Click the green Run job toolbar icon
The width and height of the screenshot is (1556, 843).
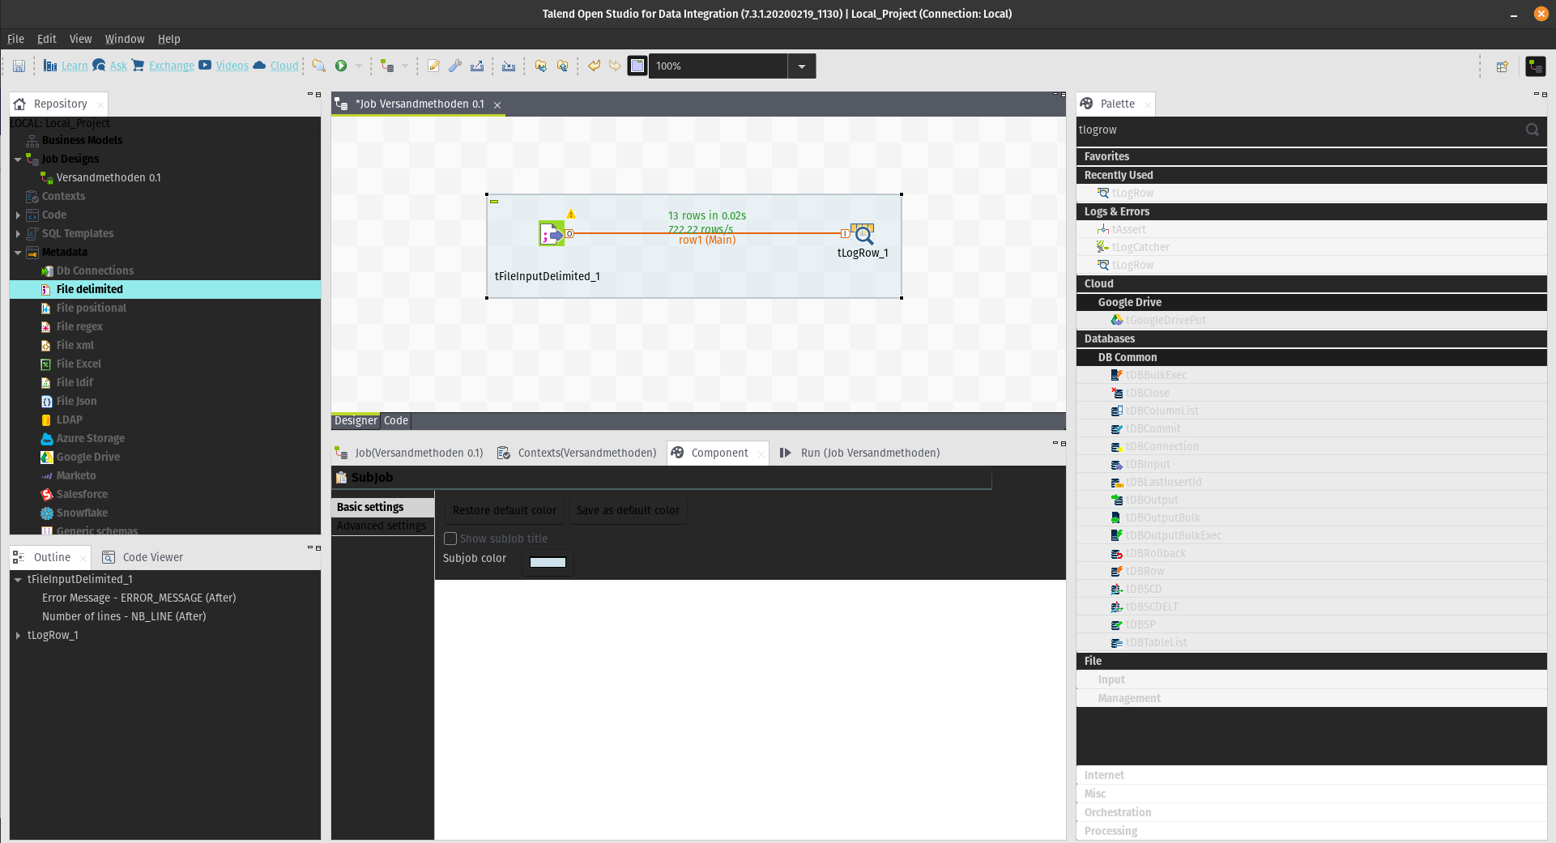tap(341, 66)
